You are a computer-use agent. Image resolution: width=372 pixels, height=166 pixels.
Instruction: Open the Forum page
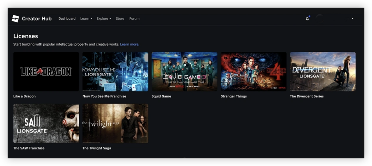point(134,19)
